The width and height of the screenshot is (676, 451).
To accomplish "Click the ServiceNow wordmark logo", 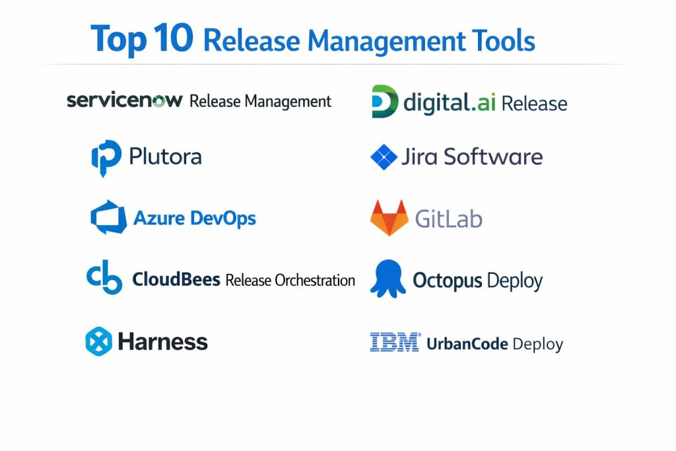I will tap(124, 100).
